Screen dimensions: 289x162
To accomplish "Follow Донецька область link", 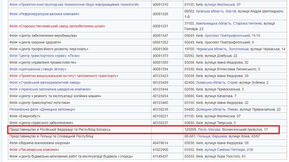I will pos(211,109).
